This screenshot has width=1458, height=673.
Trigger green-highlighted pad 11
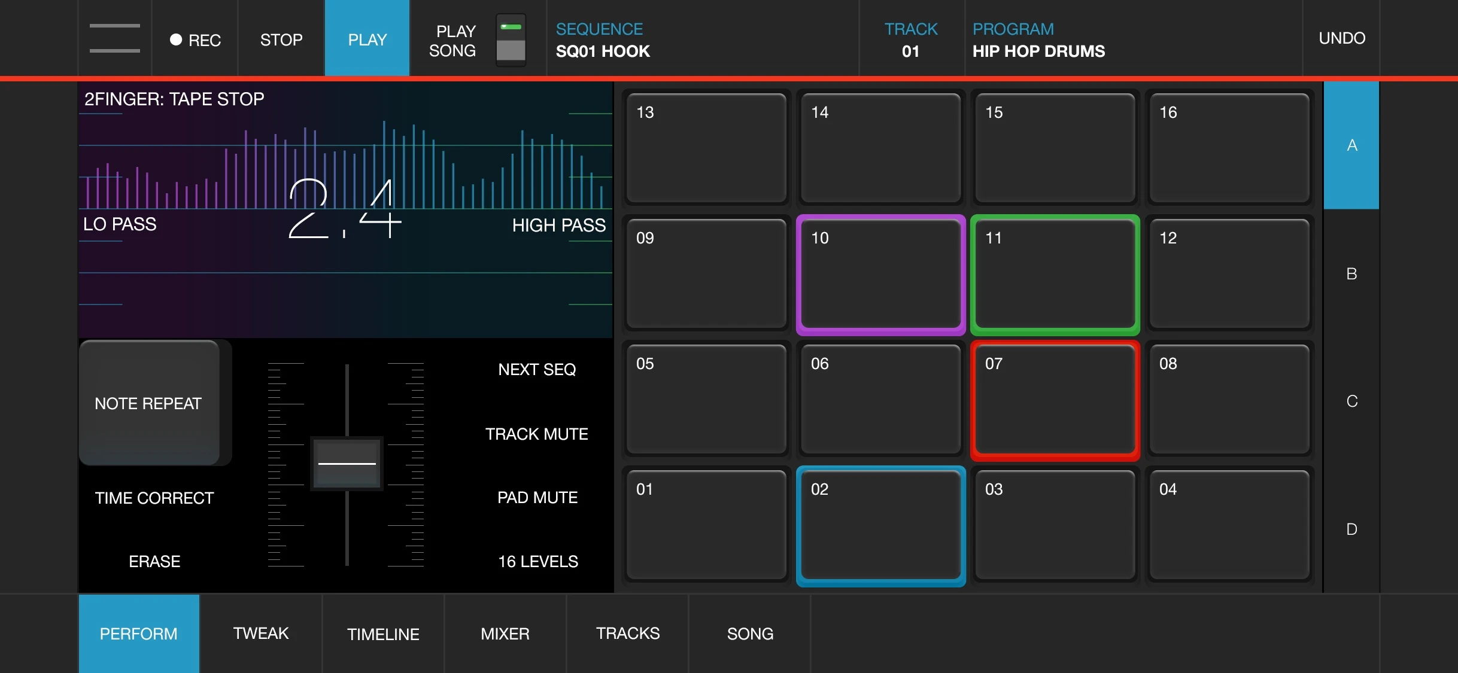click(1055, 274)
